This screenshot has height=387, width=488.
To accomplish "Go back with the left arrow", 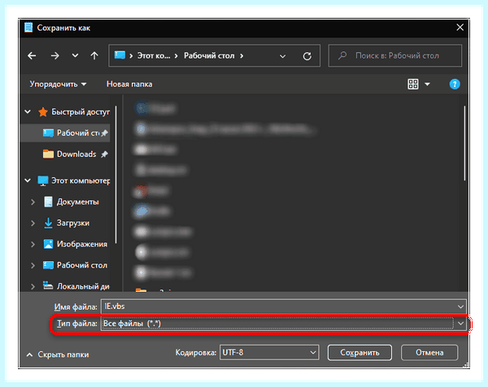I will (x=32, y=56).
